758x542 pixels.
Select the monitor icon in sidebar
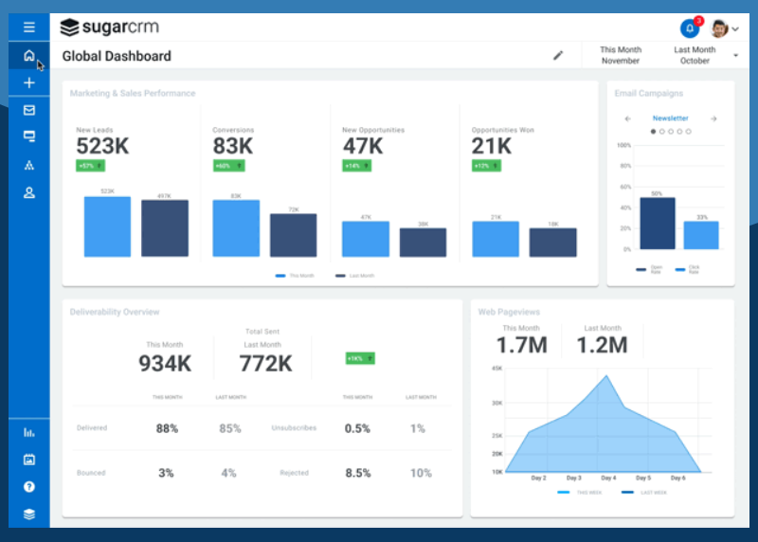pyautogui.click(x=29, y=136)
